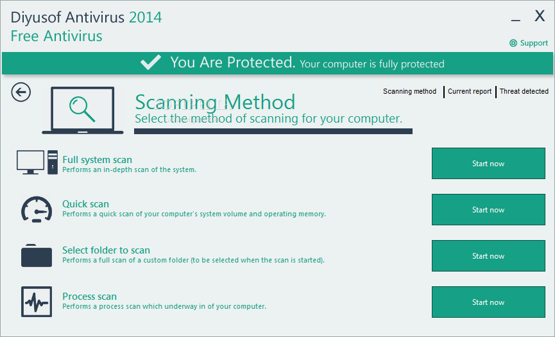This screenshot has height=337, width=555.
Task: Click the laptop magnifier scanning icon
Action: 83,110
